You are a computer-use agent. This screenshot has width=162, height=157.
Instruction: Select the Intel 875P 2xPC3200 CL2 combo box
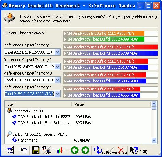(x=32, y=80)
